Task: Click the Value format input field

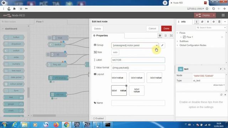Action: click(x=138, y=68)
